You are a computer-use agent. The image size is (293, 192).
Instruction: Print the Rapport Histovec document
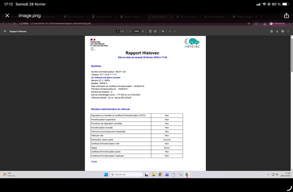(x=283, y=31)
